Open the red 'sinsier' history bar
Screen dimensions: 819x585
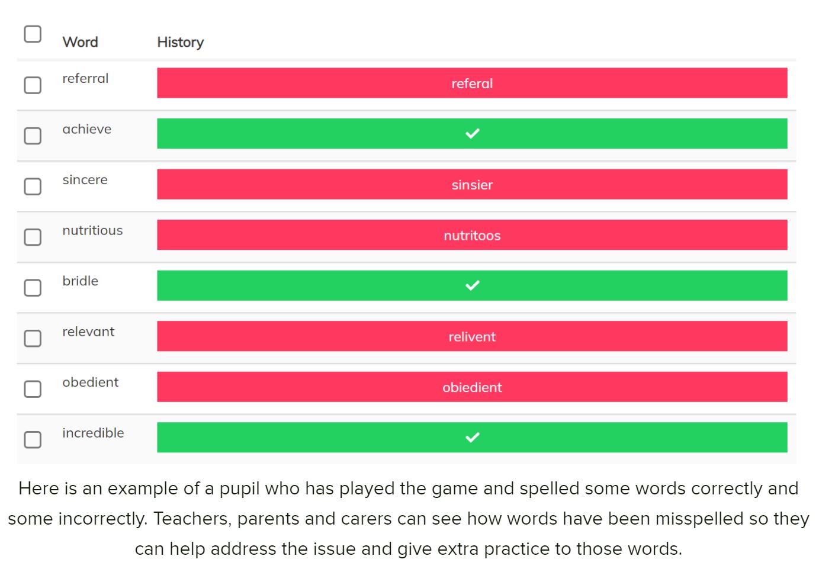tap(472, 185)
